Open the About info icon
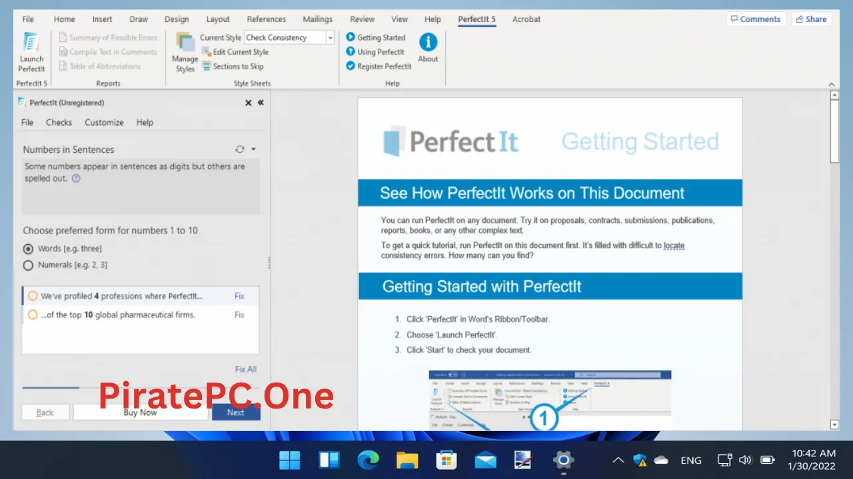Screen dimensions: 853x479 (x=428, y=48)
